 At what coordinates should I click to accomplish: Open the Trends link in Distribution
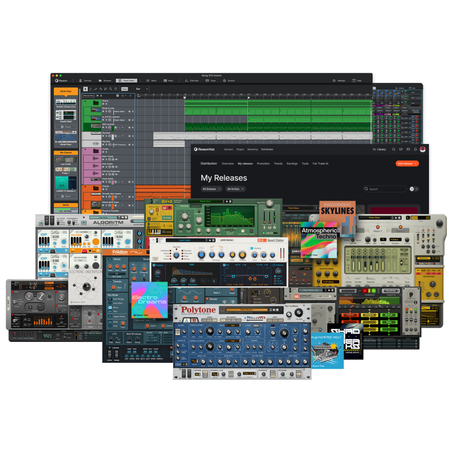(278, 164)
